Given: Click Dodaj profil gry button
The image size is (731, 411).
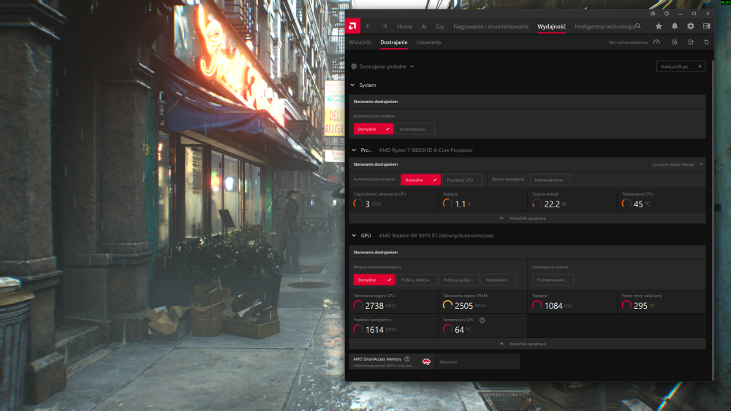Looking at the screenshot, I should pyautogui.click(x=681, y=66).
